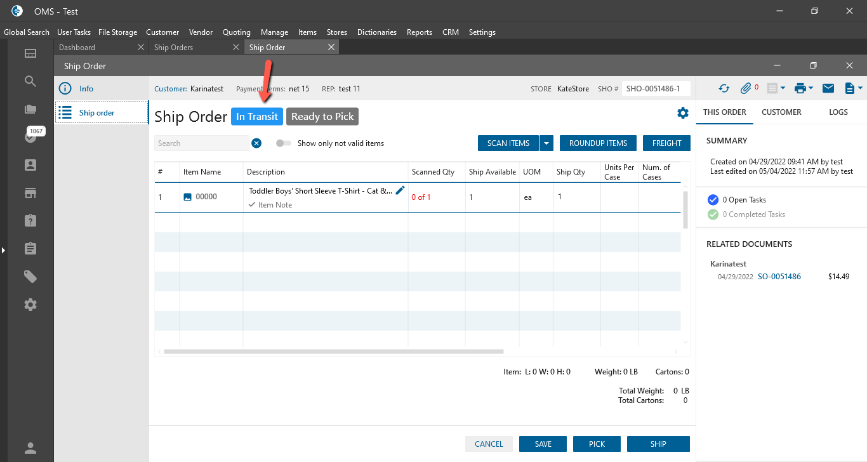Click the price tag sidebar icon

tap(30, 277)
